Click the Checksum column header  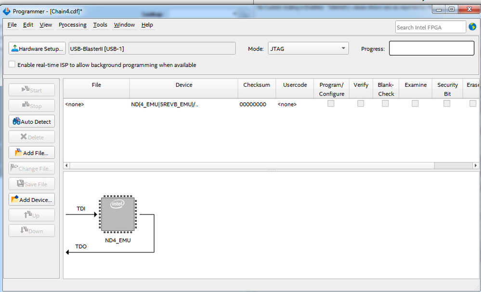pyautogui.click(x=257, y=89)
